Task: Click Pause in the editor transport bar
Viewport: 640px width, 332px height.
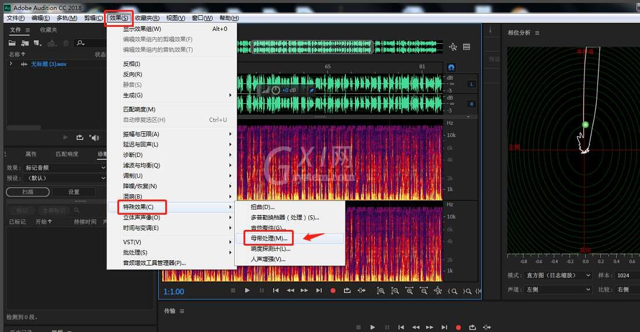Action: point(262,291)
